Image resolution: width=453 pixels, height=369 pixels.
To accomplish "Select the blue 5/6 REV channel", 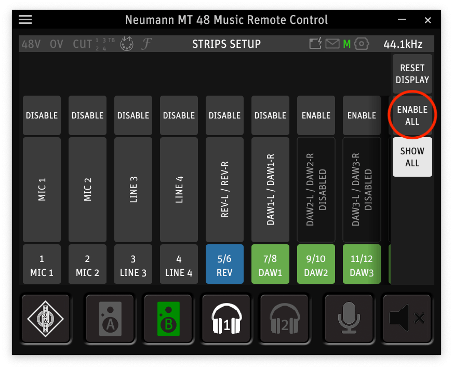I will (x=224, y=265).
